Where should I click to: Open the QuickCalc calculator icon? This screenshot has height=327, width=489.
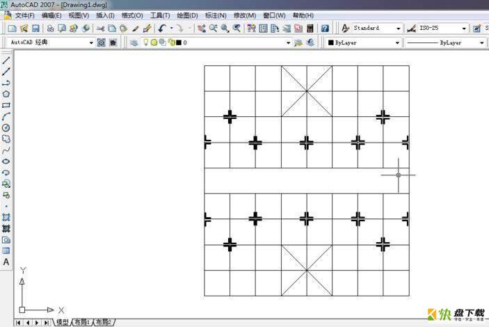tap(310, 29)
